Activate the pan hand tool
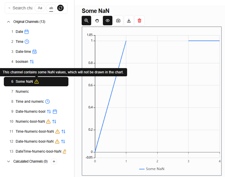 (97, 21)
